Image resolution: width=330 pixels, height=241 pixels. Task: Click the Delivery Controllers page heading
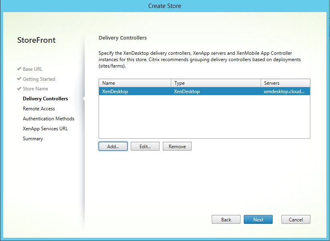tap(122, 38)
